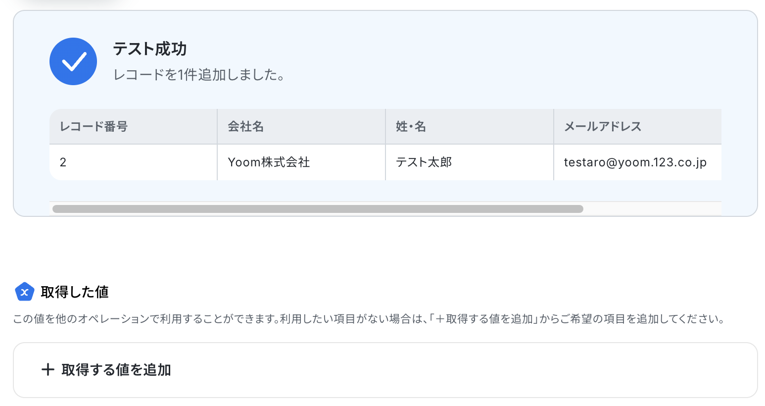This screenshot has width=765, height=406.
Task: Click the レコード番号 column header
Action: [133, 127]
